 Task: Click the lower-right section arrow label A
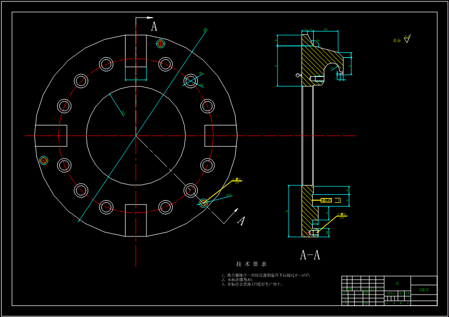point(242,220)
